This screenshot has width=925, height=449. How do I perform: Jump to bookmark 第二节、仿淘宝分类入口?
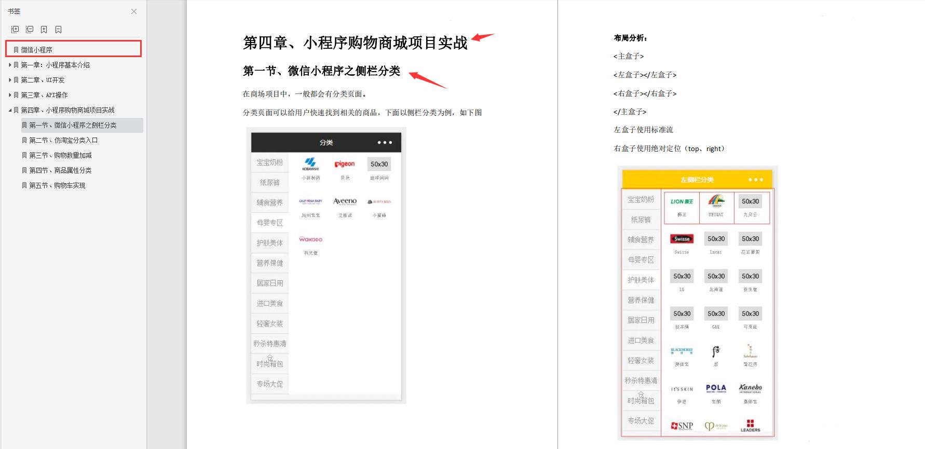point(63,140)
